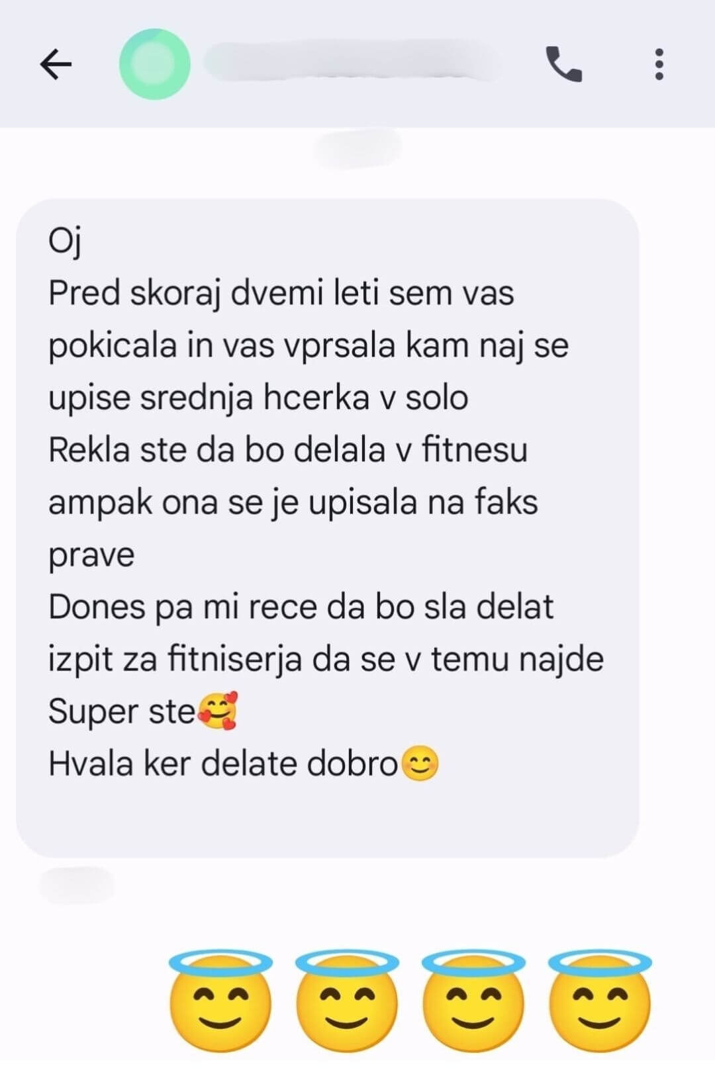The width and height of the screenshot is (715, 1072).
Task: Select the first halo emoji on left
Action: pos(220,1001)
